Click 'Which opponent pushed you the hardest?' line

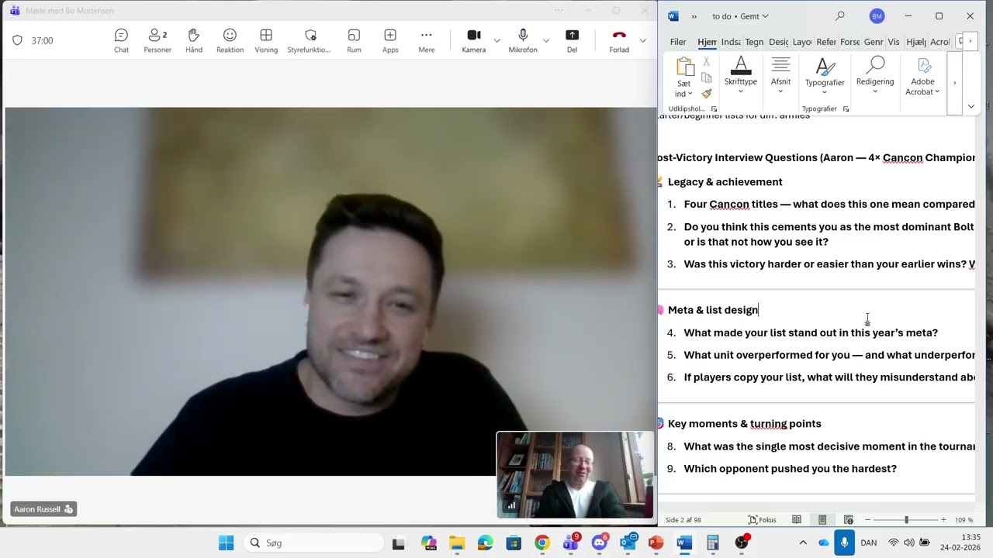[x=790, y=469]
